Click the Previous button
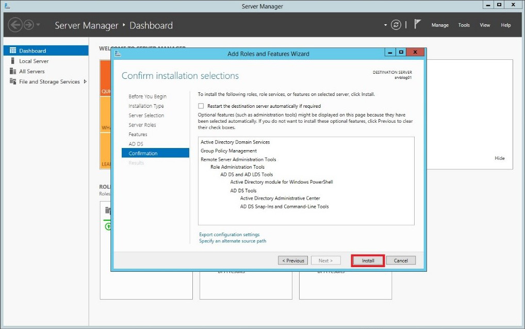This screenshot has width=525, height=329. click(x=293, y=260)
